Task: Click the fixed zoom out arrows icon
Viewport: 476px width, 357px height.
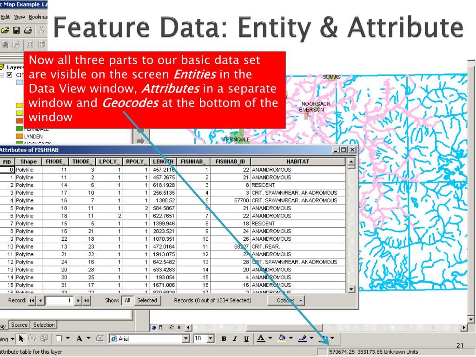Action: tap(41, 45)
